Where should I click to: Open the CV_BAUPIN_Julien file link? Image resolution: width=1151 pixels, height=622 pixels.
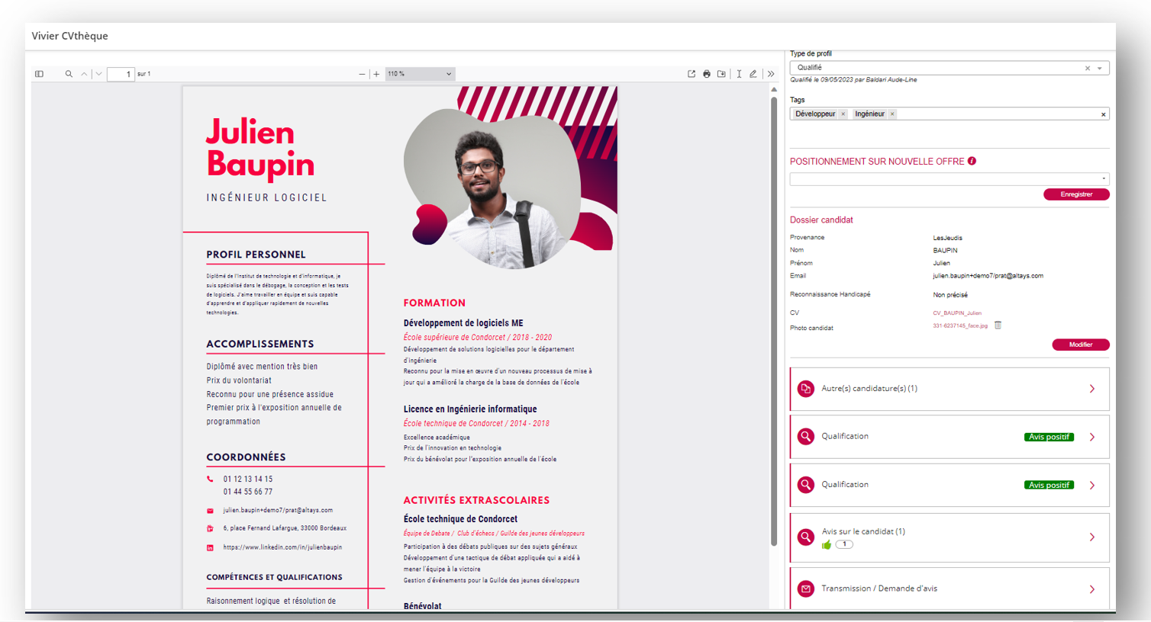[x=957, y=313]
